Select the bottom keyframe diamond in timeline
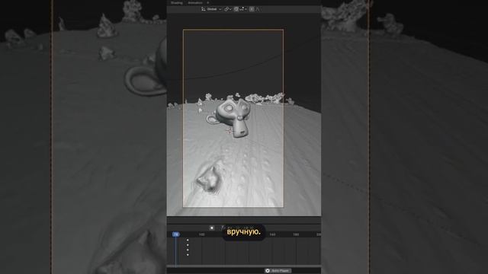This screenshot has width=488, height=274. tap(188, 255)
